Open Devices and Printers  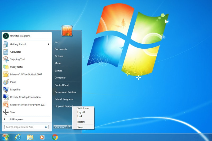65,92
